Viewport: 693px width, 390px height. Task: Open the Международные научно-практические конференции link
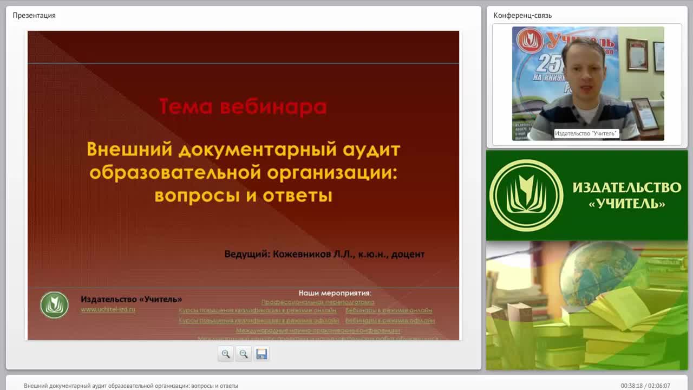coord(318,330)
